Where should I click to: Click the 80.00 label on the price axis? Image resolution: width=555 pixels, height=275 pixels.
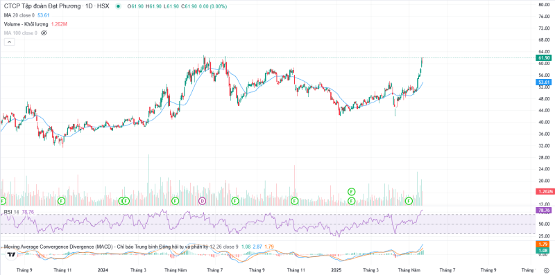(543, 5)
